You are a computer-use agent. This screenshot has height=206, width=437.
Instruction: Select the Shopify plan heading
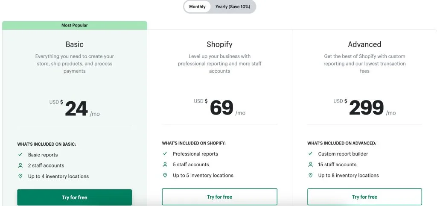pos(219,44)
